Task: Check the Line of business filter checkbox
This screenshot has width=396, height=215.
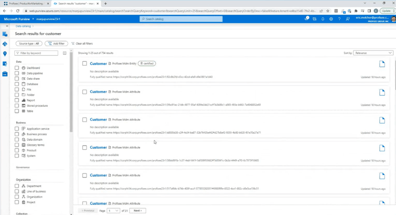Action: click(x=17, y=191)
